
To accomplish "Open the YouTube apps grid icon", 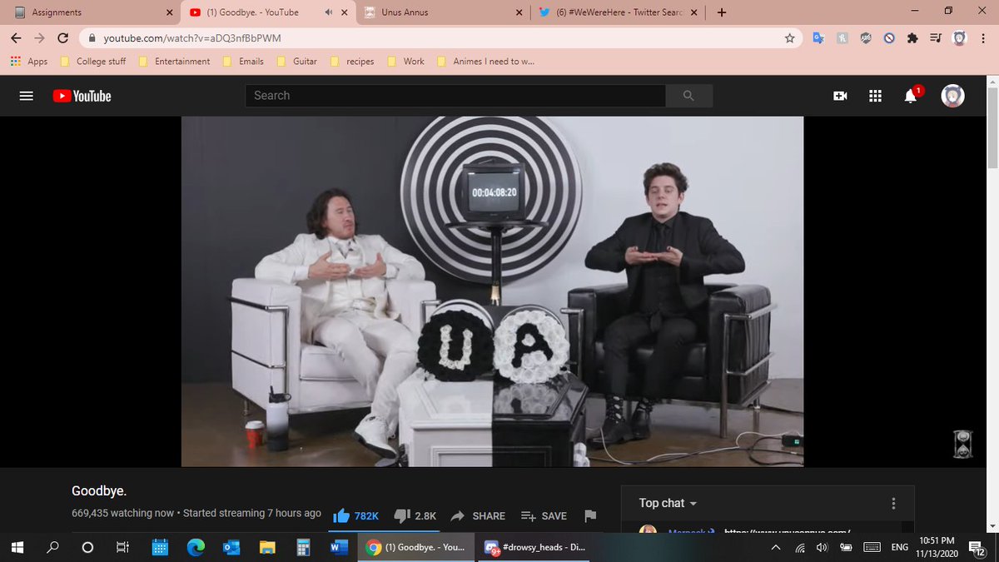I will point(875,95).
